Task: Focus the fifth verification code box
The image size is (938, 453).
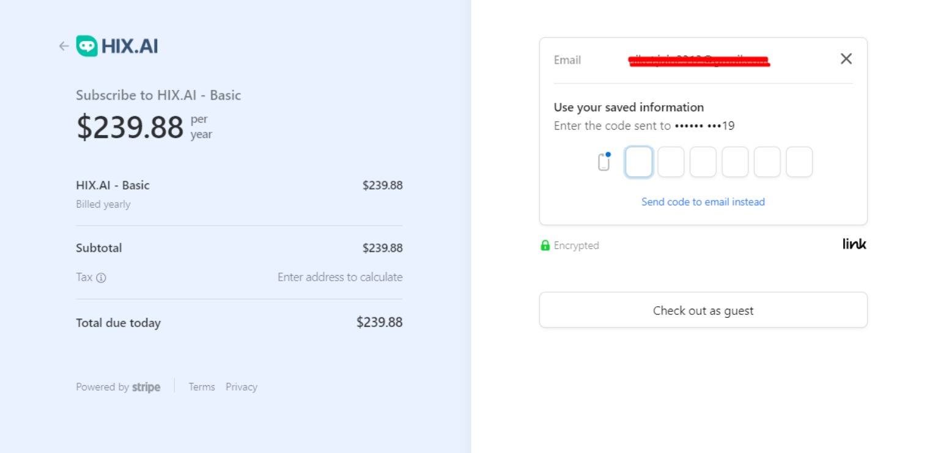Action: [x=767, y=162]
